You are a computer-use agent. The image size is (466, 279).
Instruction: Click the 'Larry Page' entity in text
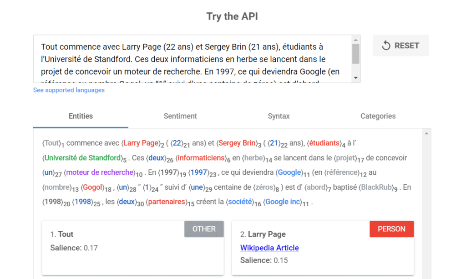(x=141, y=143)
